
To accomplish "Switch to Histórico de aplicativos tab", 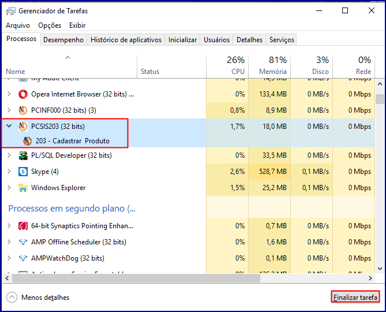I will [126, 40].
